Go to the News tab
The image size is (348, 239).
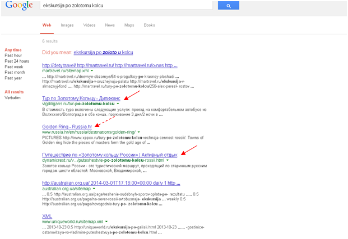(x=110, y=25)
